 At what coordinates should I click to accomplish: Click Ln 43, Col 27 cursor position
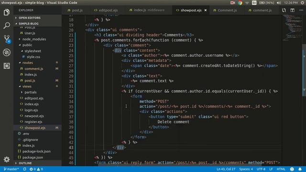tap(226, 169)
